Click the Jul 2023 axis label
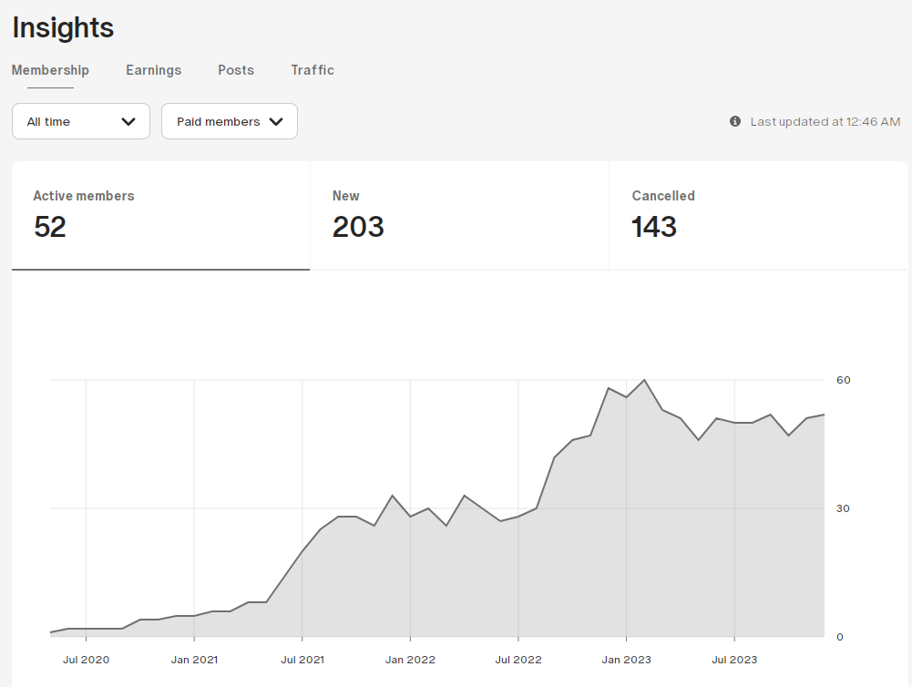912x687 pixels. pyautogui.click(x=734, y=660)
